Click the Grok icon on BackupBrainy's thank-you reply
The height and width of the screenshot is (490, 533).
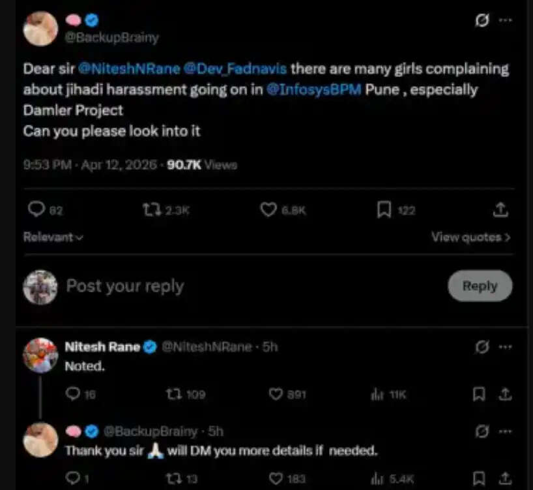pos(482,431)
